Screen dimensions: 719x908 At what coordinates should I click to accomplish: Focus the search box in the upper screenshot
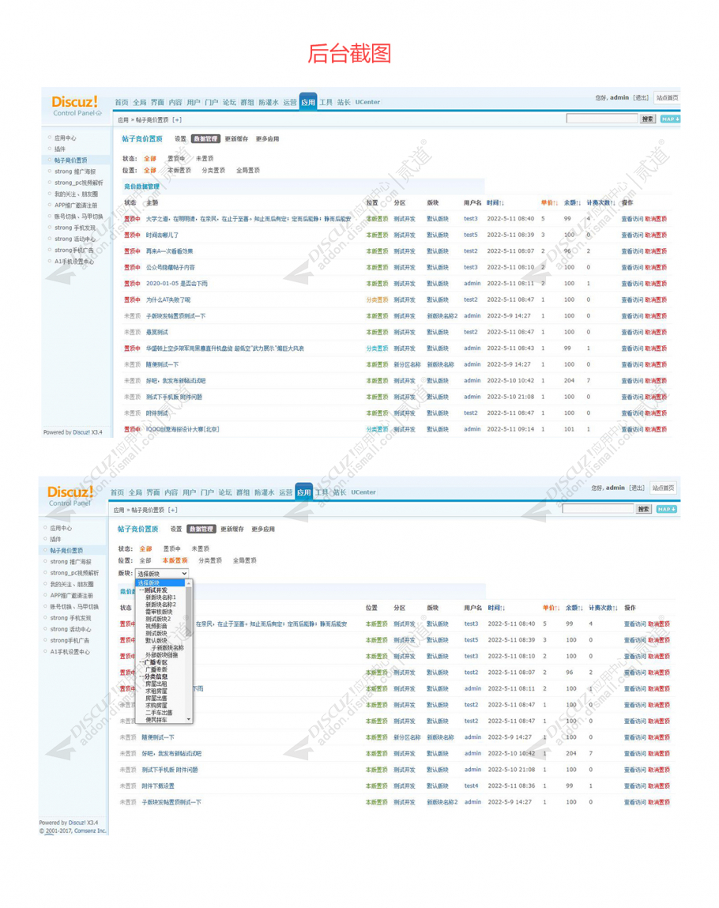(601, 119)
